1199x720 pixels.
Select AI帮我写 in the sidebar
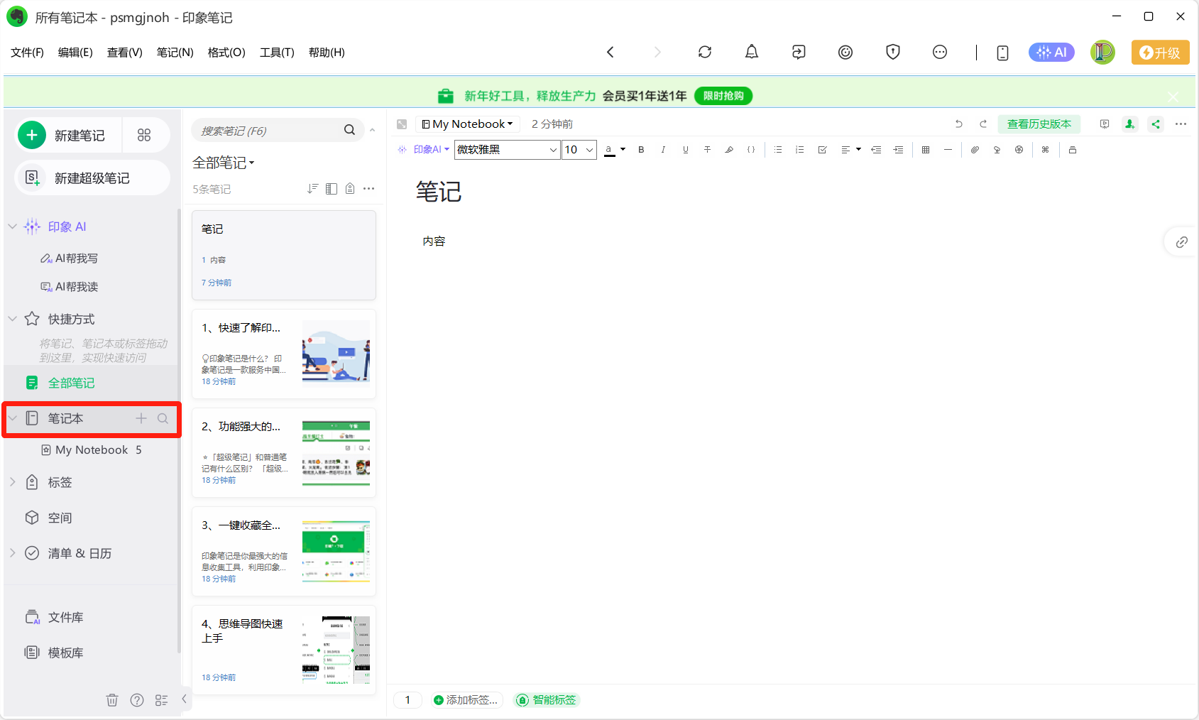70,258
